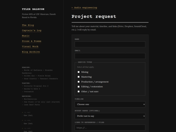Select 'Lean Beef Patty' watching entry
Viewport: 176px width, 132px height.
click(31, 105)
